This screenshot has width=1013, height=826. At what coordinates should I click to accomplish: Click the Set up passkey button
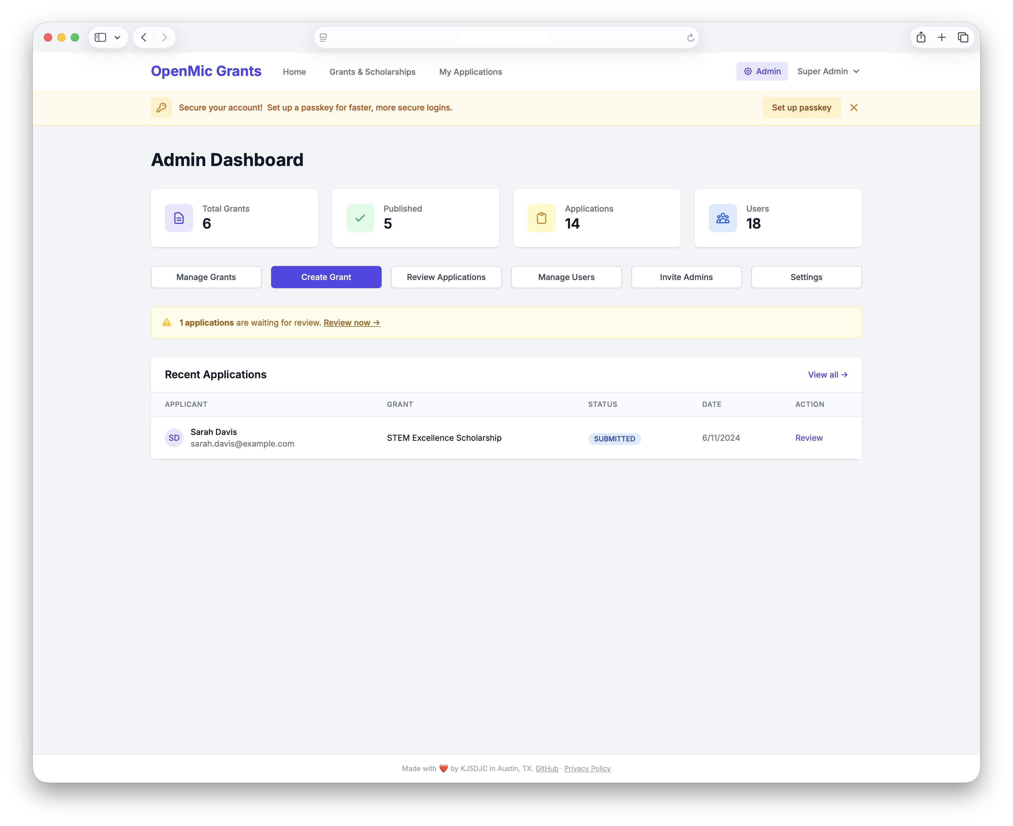coord(801,108)
